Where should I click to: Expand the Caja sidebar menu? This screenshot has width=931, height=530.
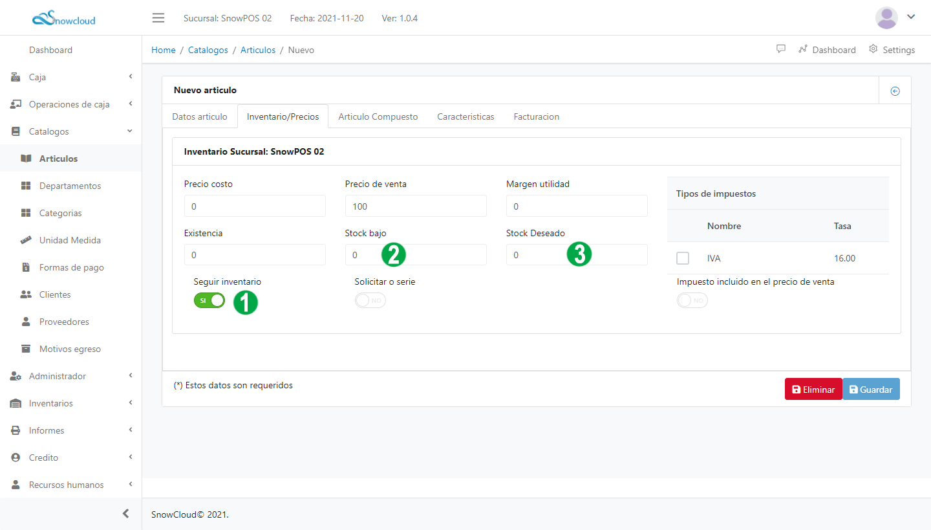point(71,77)
